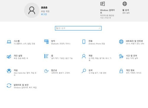Click the 웹 검색 header label
This screenshot has height=108, width=148.
click(126, 10)
